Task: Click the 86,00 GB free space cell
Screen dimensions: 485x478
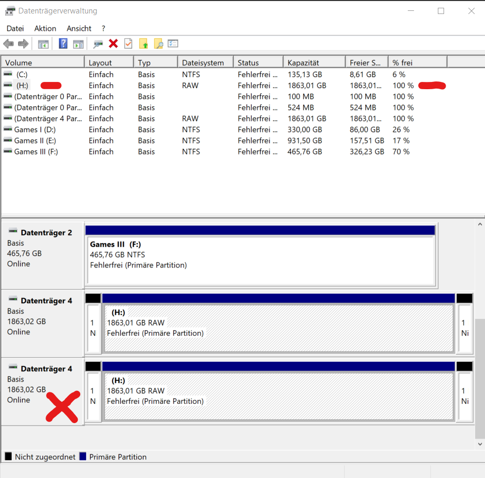Action: point(365,130)
